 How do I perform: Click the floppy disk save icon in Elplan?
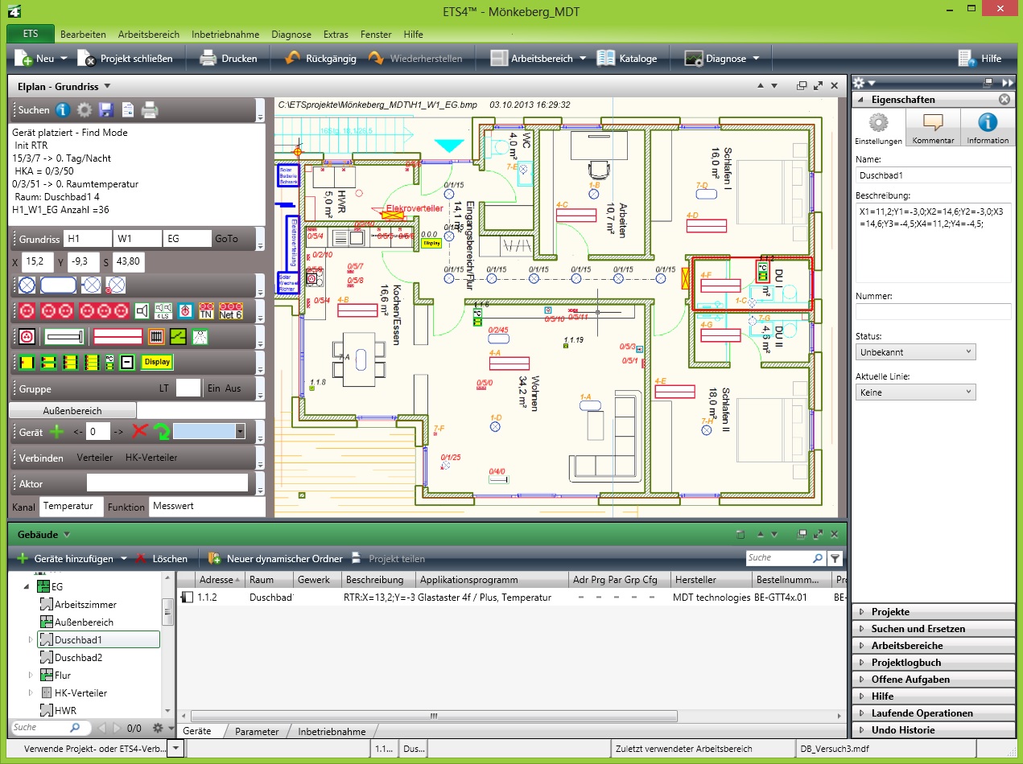105,110
